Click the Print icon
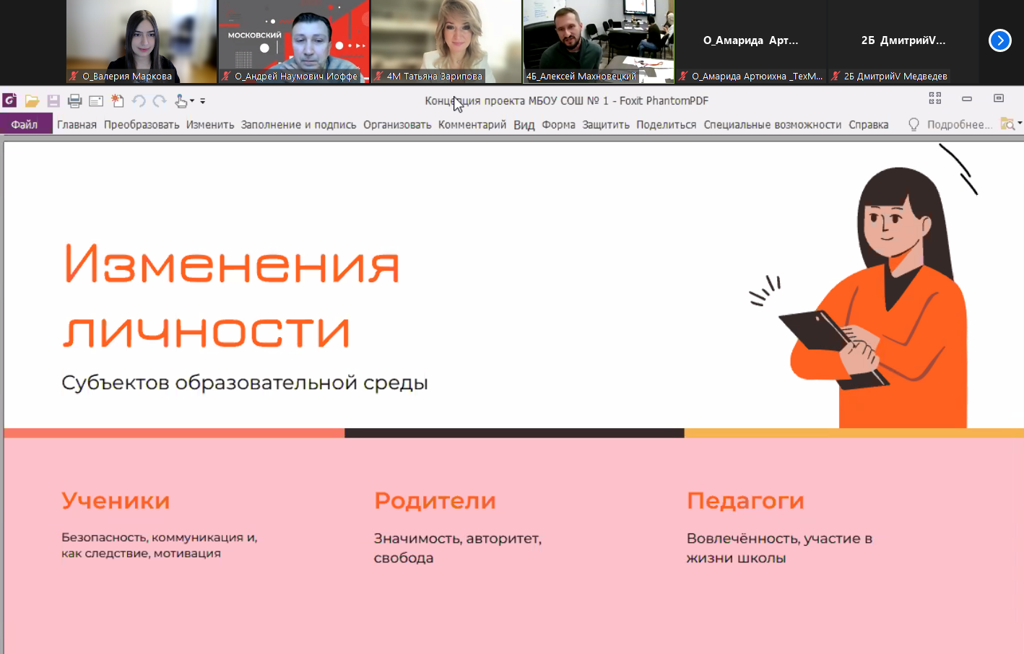This screenshot has width=1024, height=654. (74, 101)
